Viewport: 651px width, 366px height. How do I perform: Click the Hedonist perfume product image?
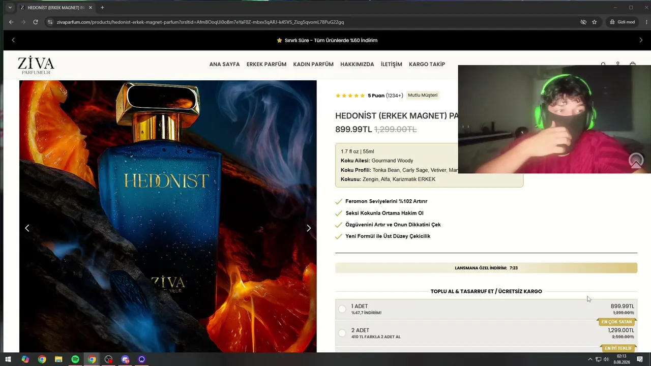pyautogui.click(x=168, y=216)
